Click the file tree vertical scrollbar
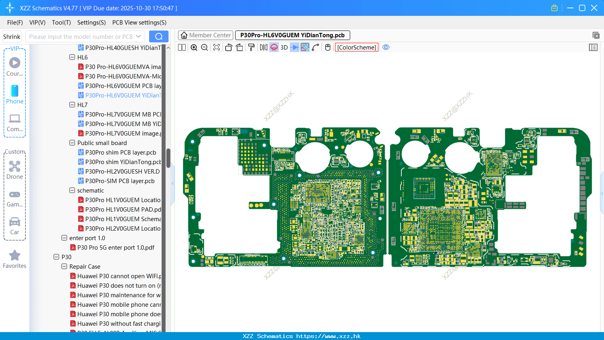Screen dimensions: 604x340 [x=168, y=158]
